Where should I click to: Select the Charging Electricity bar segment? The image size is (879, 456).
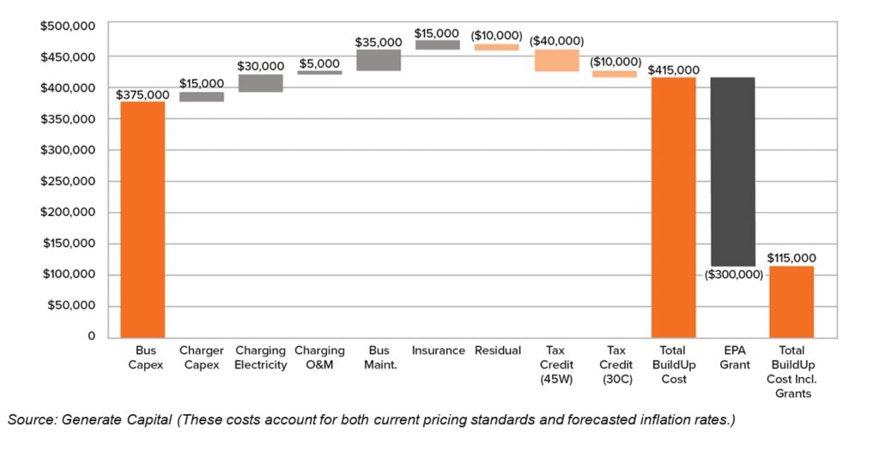pyautogui.click(x=261, y=83)
